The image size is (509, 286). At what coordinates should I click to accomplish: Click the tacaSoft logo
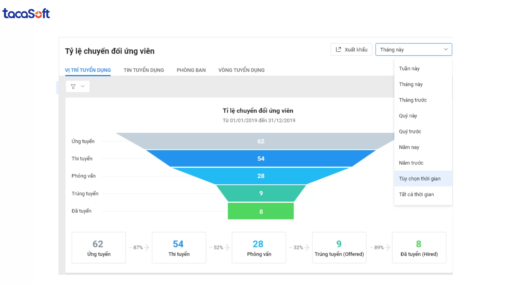26,14
